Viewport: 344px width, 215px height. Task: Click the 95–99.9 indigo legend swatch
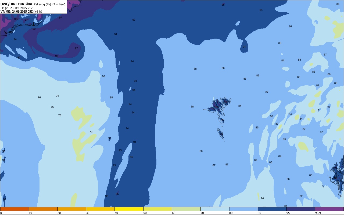301,209
